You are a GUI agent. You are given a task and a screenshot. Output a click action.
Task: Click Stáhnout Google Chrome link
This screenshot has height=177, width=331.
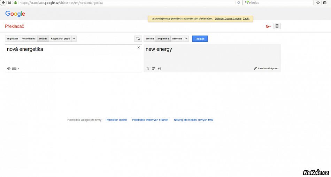[x=228, y=18]
